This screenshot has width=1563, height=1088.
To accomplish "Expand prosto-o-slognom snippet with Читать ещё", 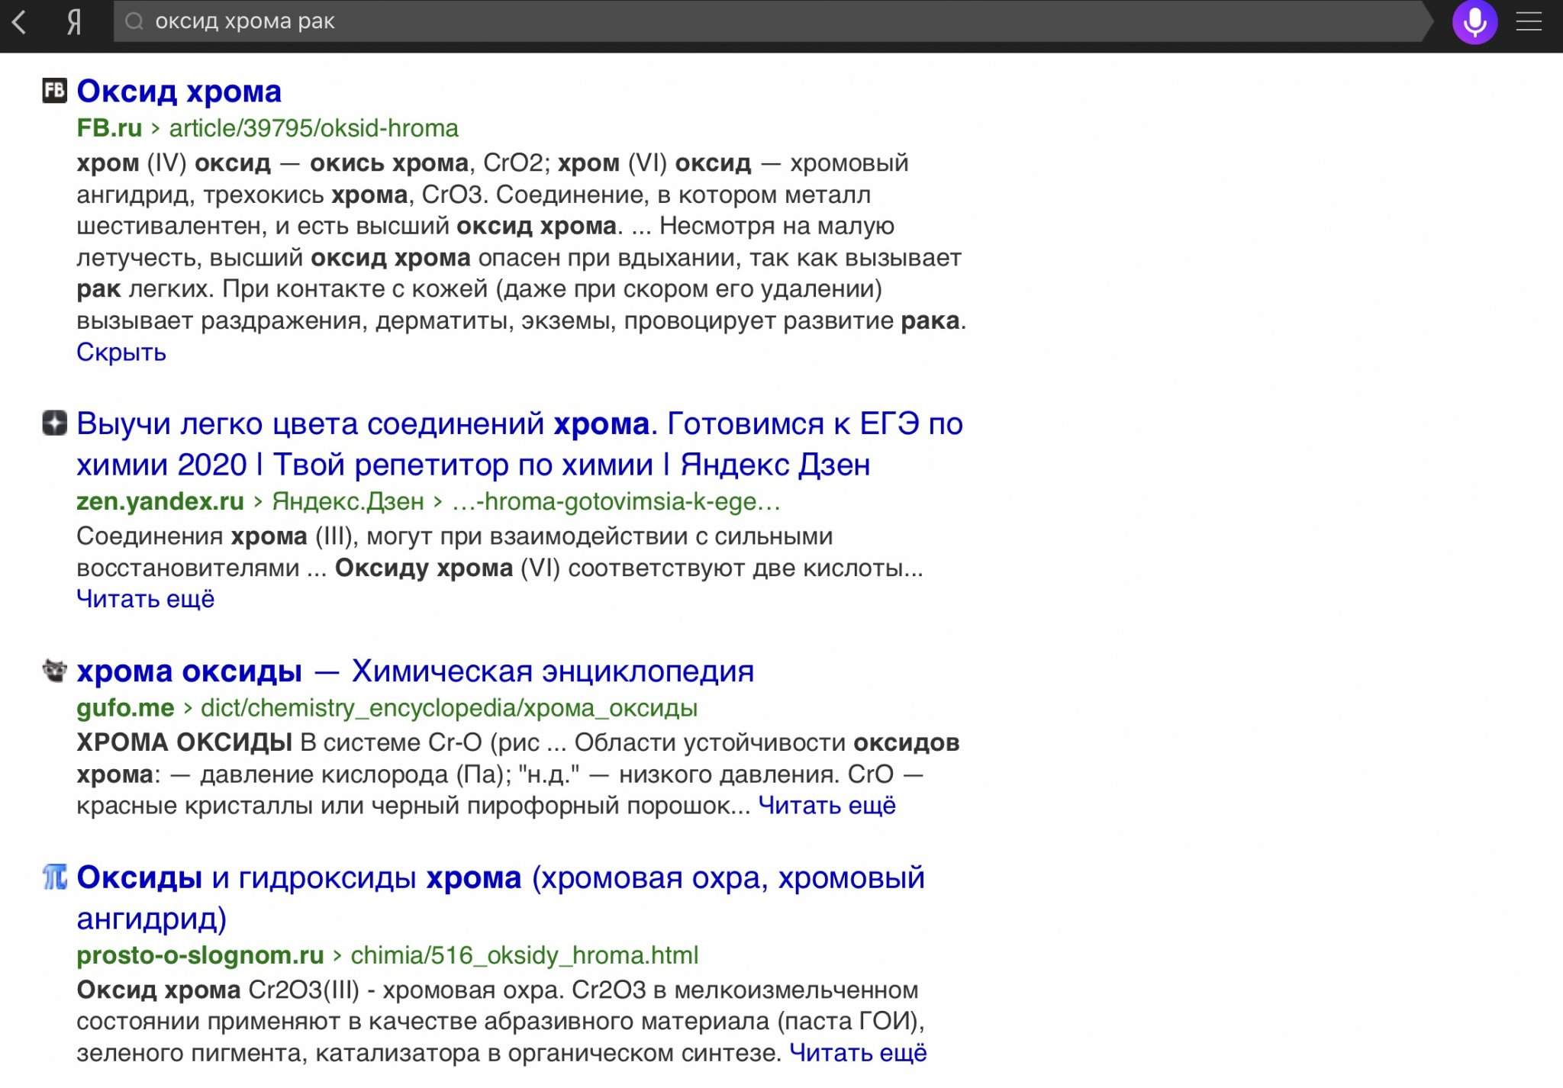I will coord(858,1053).
